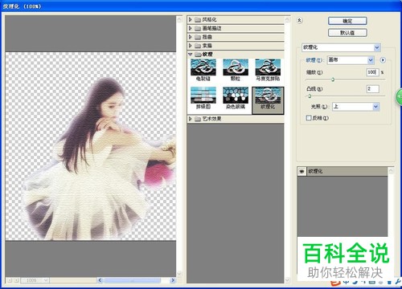Click the effect layers list scroll up arrow
402x289 pixels.
click(391, 171)
